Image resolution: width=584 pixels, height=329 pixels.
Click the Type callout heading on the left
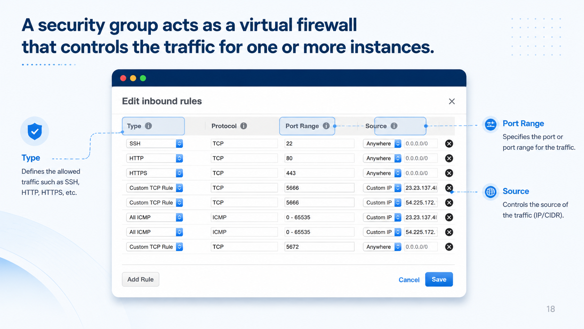click(31, 158)
